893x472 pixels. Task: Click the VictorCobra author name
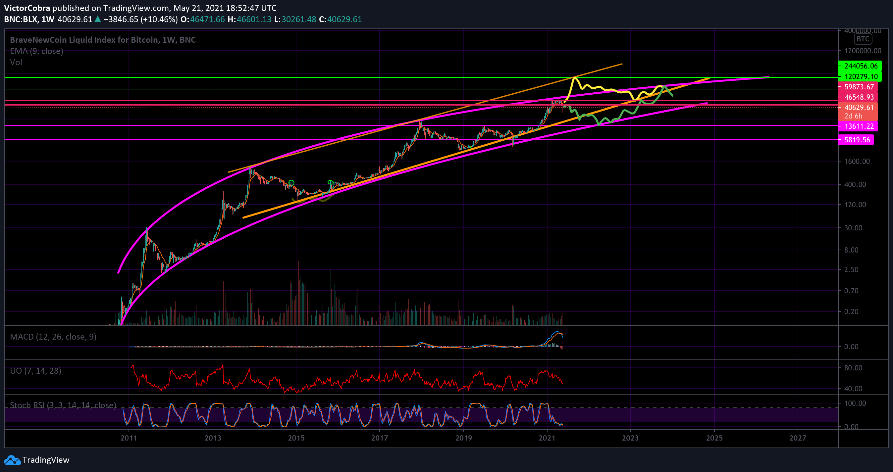pos(27,8)
